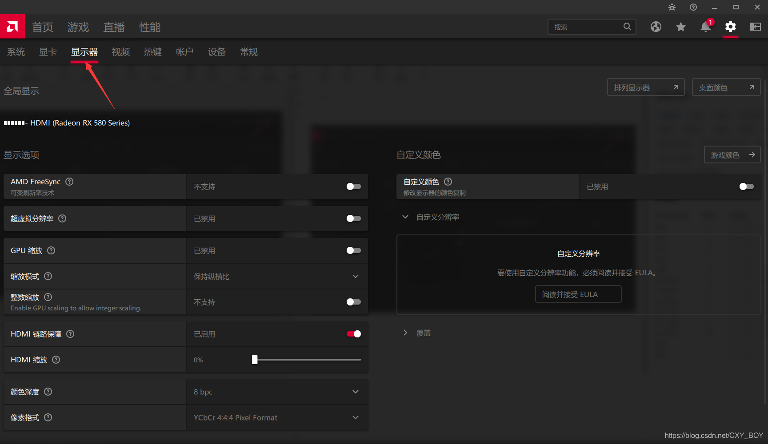Open favorites star icon
768x444 pixels.
[x=680, y=27]
